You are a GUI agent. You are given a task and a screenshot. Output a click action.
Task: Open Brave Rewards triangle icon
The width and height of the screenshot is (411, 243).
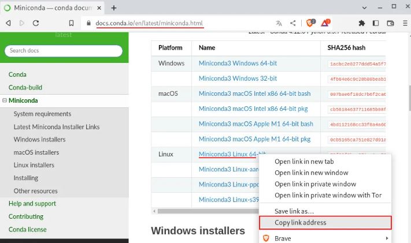click(325, 23)
